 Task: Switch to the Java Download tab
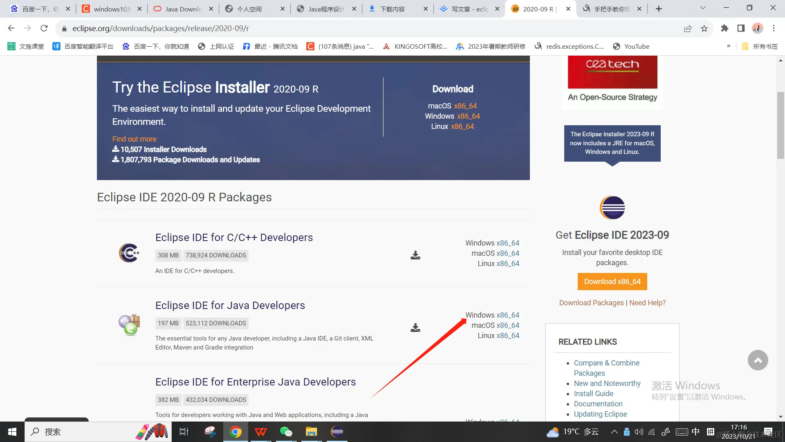point(182,9)
